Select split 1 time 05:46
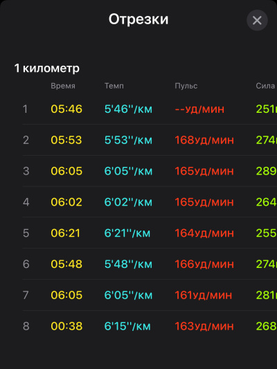Image resolution: width=277 pixels, height=369 pixels. (66, 109)
